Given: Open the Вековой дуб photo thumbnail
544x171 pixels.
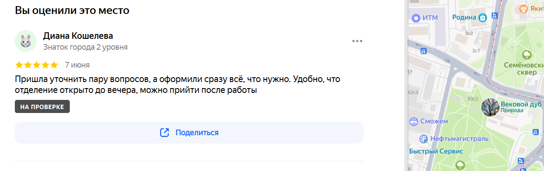Looking at the screenshot, I should coord(490,107).
